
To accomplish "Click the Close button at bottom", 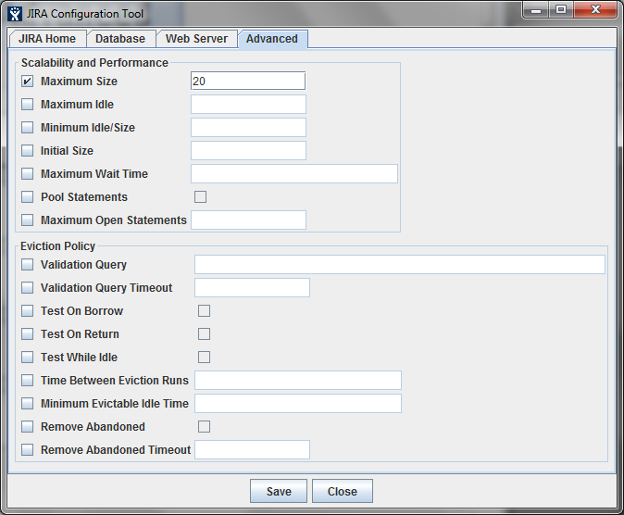I will tap(343, 491).
